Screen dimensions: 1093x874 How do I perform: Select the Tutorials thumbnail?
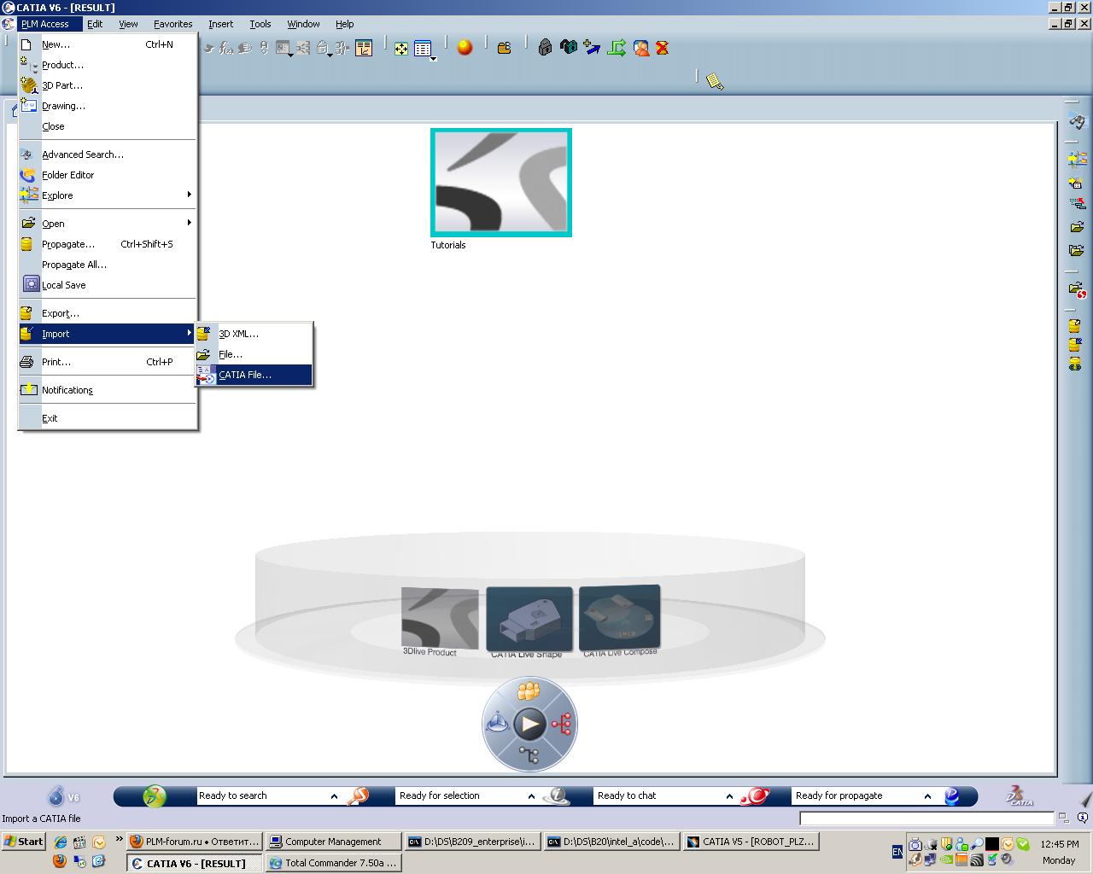point(501,182)
